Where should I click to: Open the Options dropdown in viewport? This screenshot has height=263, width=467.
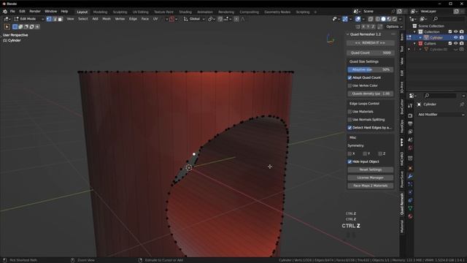click(394, 27)
